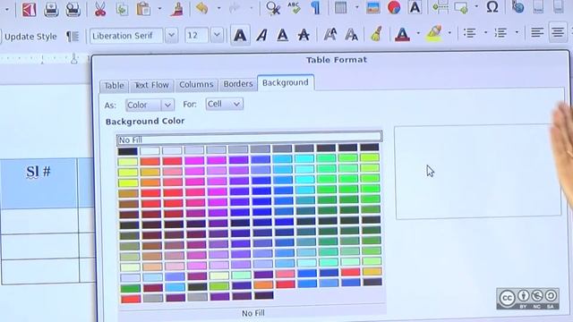Open numbering styles dropdown arrow
The image size is (573, 322).
click(517, 32)
